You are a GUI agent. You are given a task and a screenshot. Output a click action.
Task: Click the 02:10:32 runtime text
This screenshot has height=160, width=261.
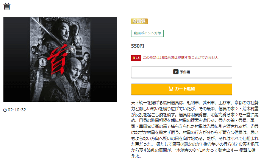point(17,110)
